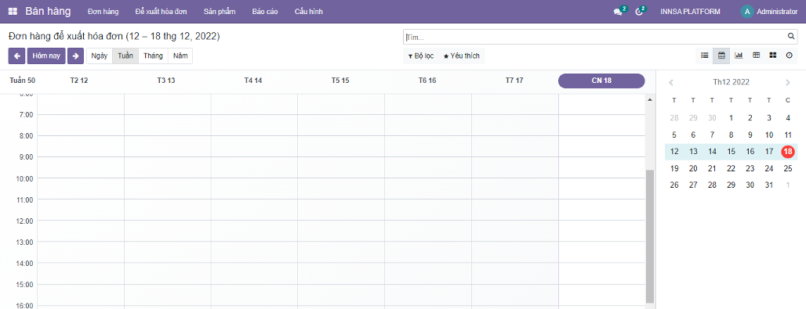The width and height of the screenshot is (806, 309).
Task: Select day 5 in mini calendar
Action: click(674, 135)
